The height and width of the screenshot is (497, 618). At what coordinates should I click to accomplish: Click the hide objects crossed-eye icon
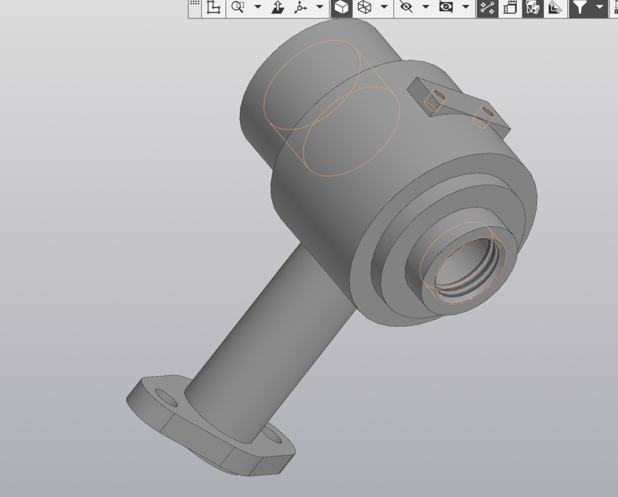[405, 7]
